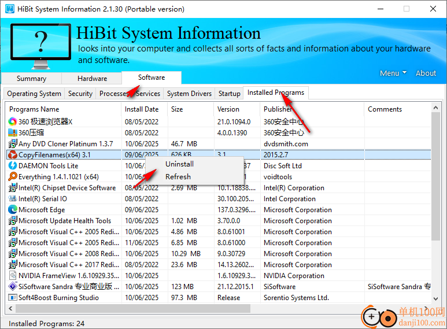Click the Microsoft Visual C++ 2008 Redi icon
The width and height of the screenshot is (447, 329).
(13, 254)
